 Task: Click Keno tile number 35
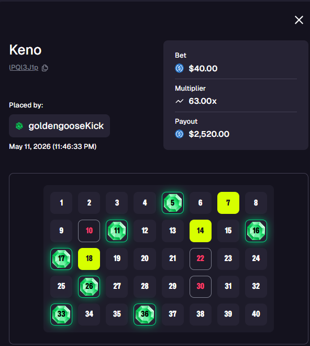(x=117, y=314)
